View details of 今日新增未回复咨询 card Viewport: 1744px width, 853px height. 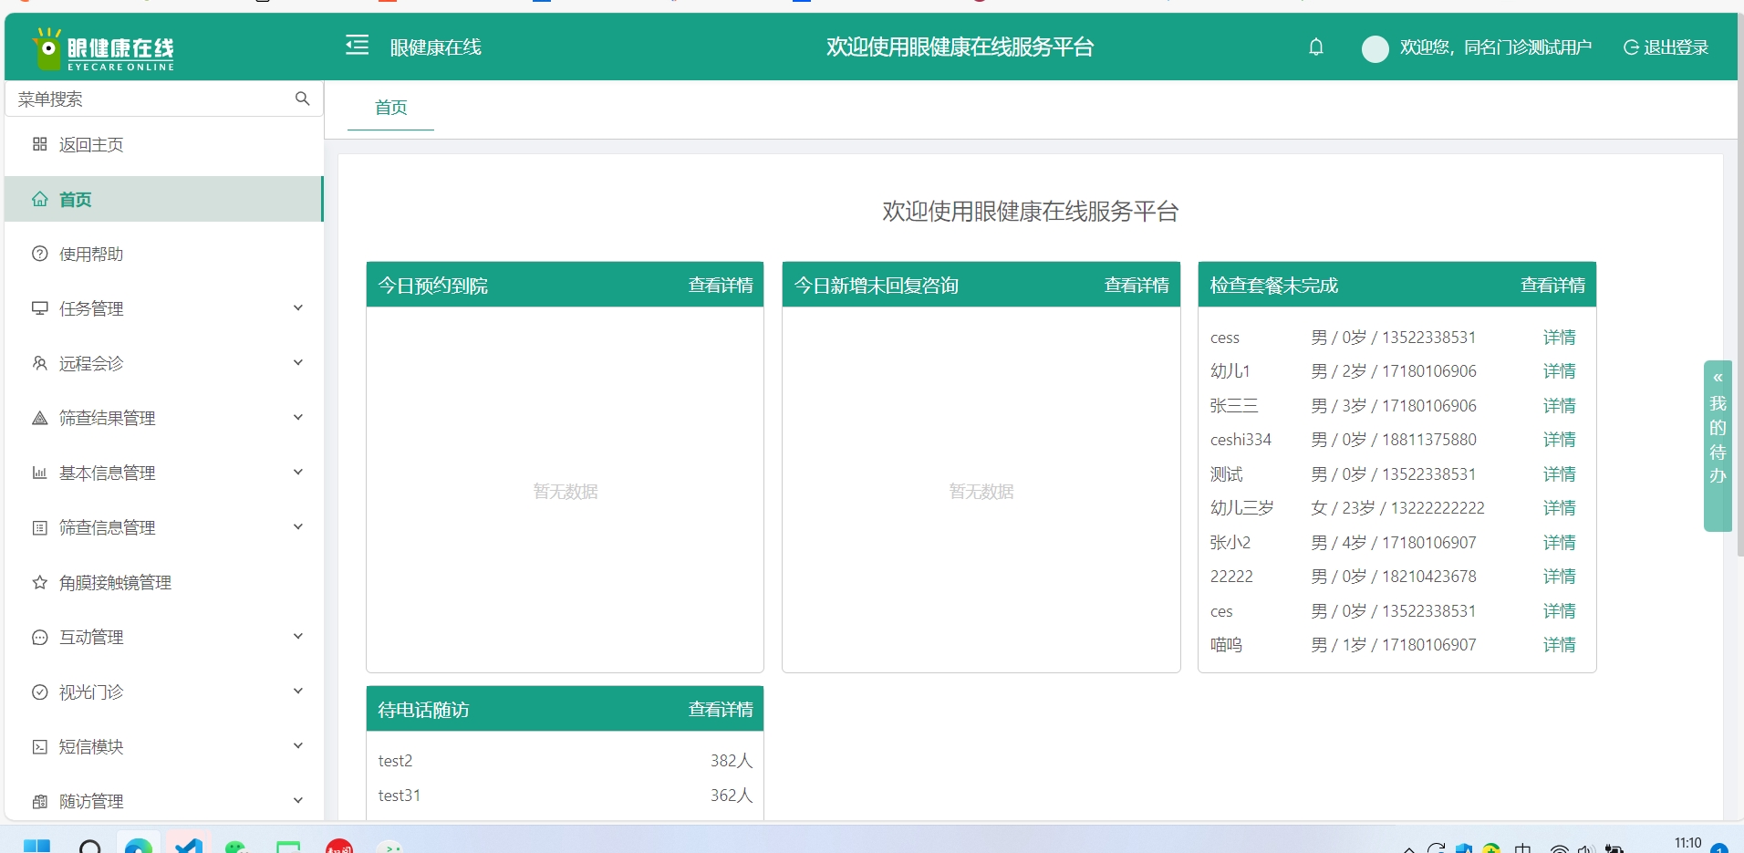[1137, 286]
